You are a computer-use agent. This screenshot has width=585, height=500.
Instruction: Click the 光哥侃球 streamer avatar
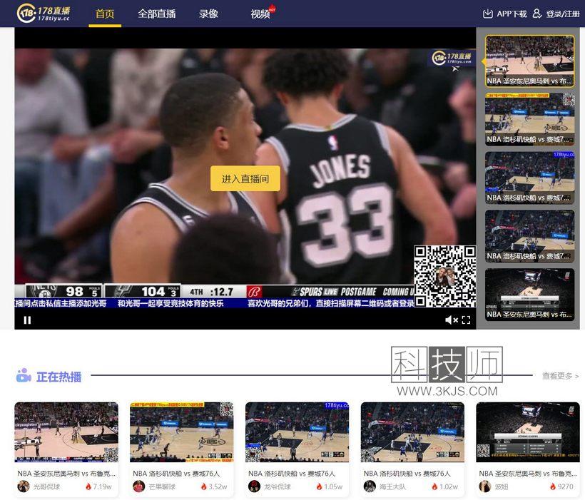(23, 486)
